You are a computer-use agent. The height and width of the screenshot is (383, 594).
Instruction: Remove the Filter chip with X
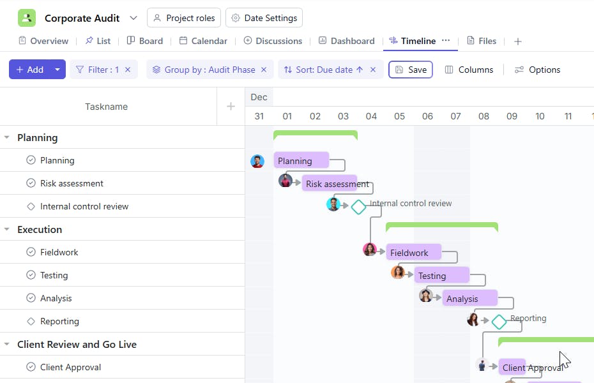[128, 70]
